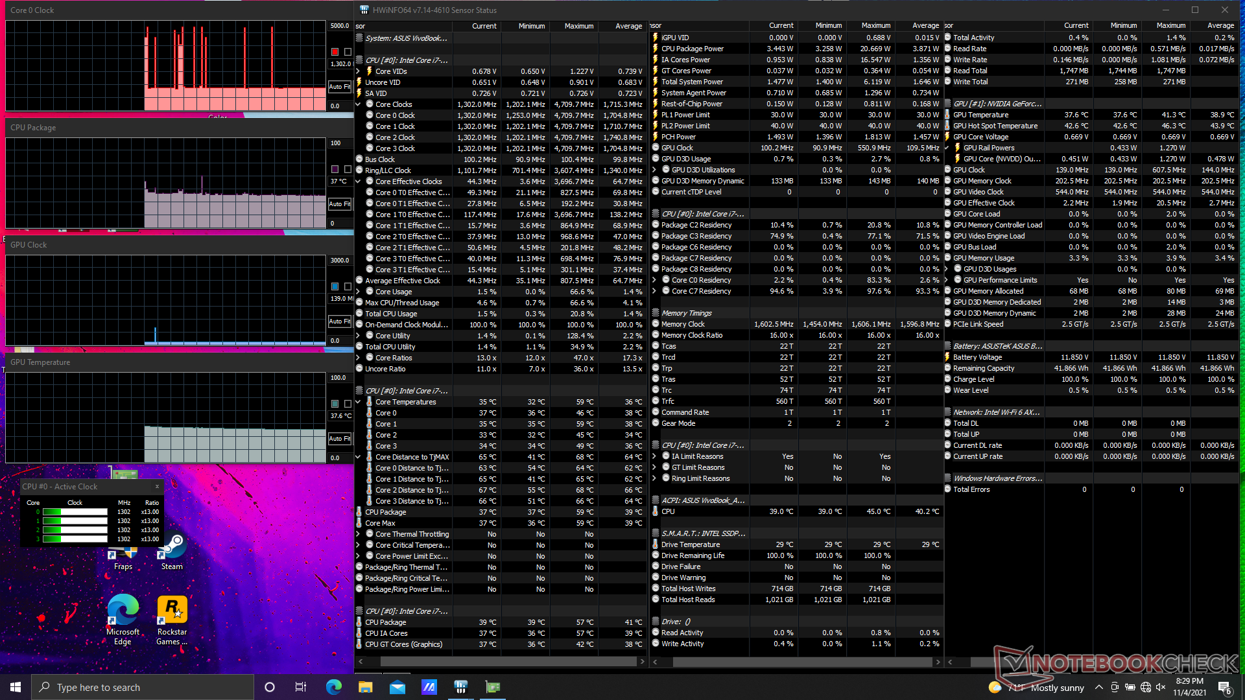Expand the Core Thermal Throttling row
This screenshot has width=1245, height=700.
[358, 535]
